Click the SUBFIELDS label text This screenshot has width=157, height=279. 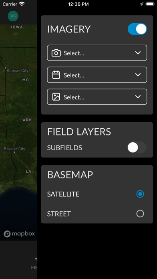[x=65, y=148]
